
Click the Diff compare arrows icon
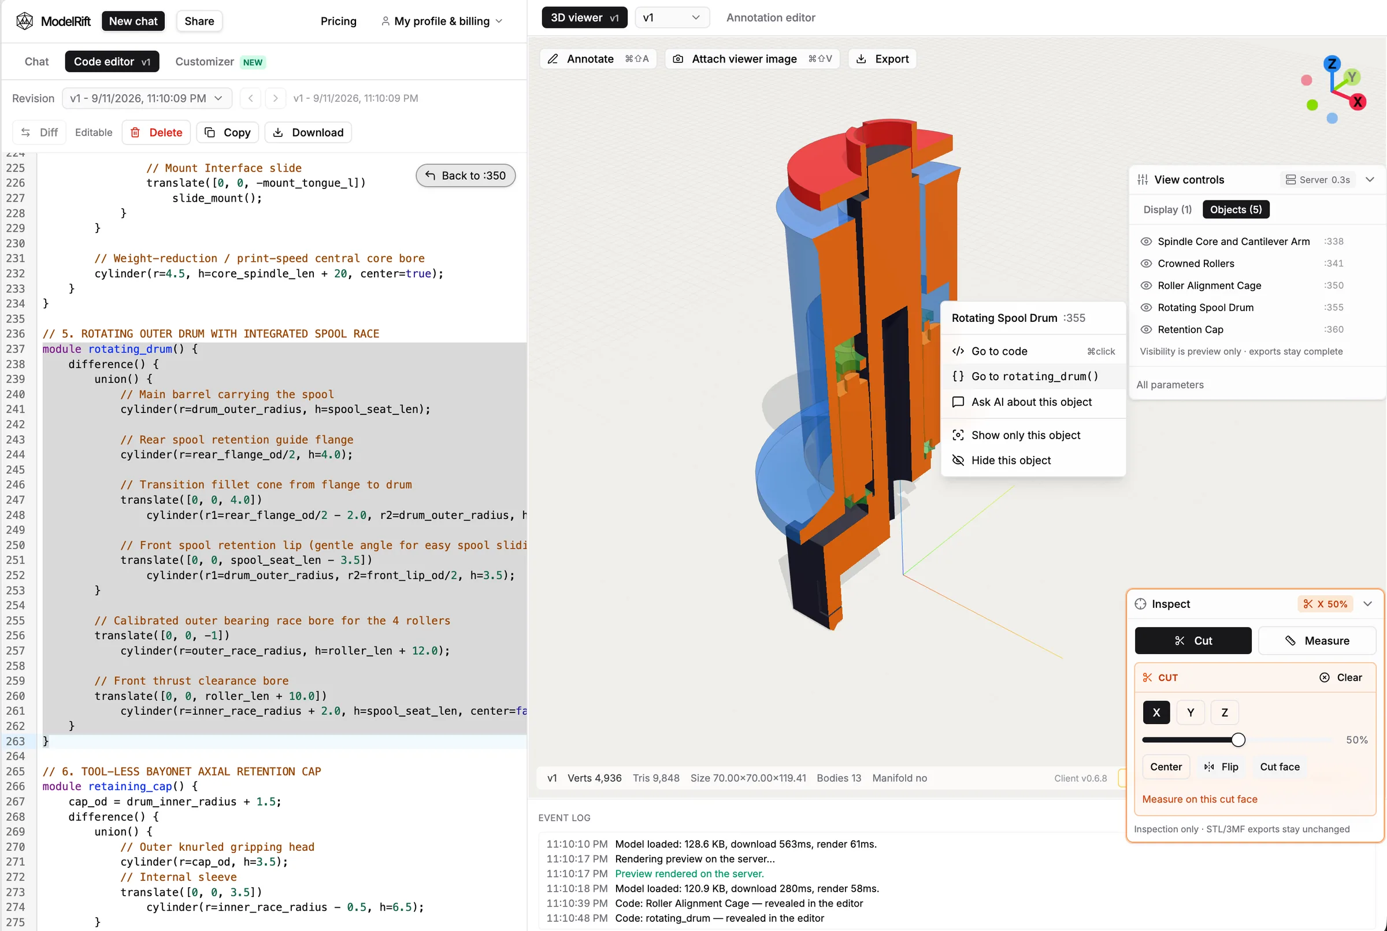coord(25,132)
